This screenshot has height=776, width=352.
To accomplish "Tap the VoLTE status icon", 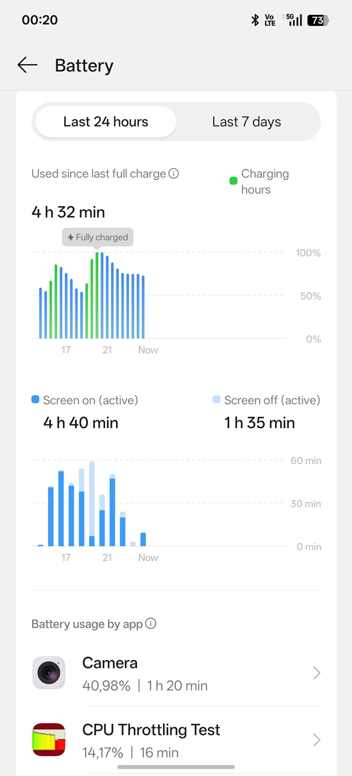I will tap(270, 20).
